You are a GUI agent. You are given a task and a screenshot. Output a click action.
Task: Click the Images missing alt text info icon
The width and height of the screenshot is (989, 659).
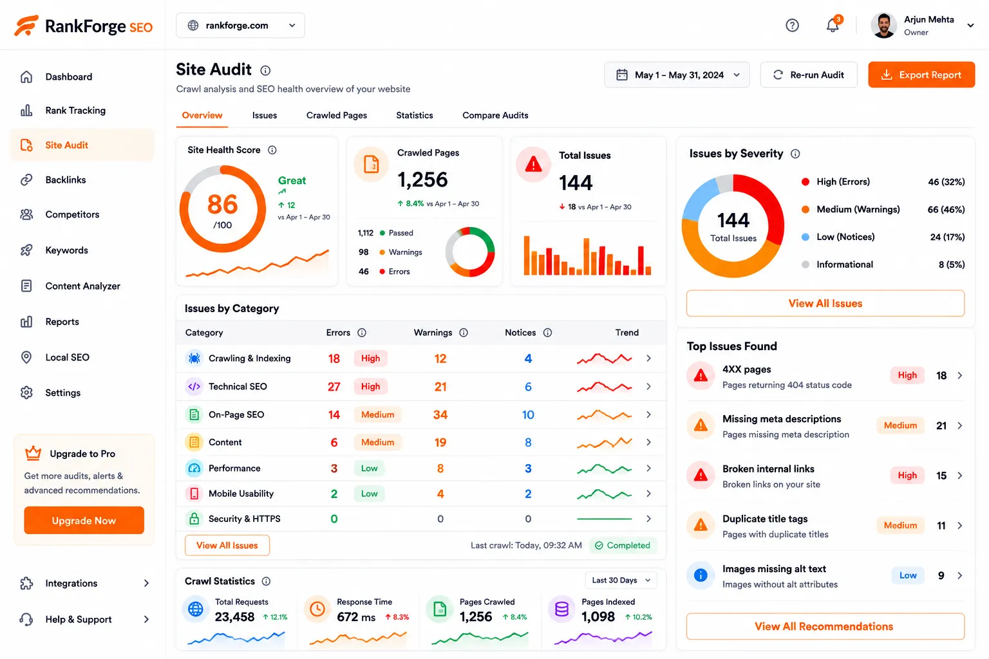pyautogui.click(x=701, y=575)
